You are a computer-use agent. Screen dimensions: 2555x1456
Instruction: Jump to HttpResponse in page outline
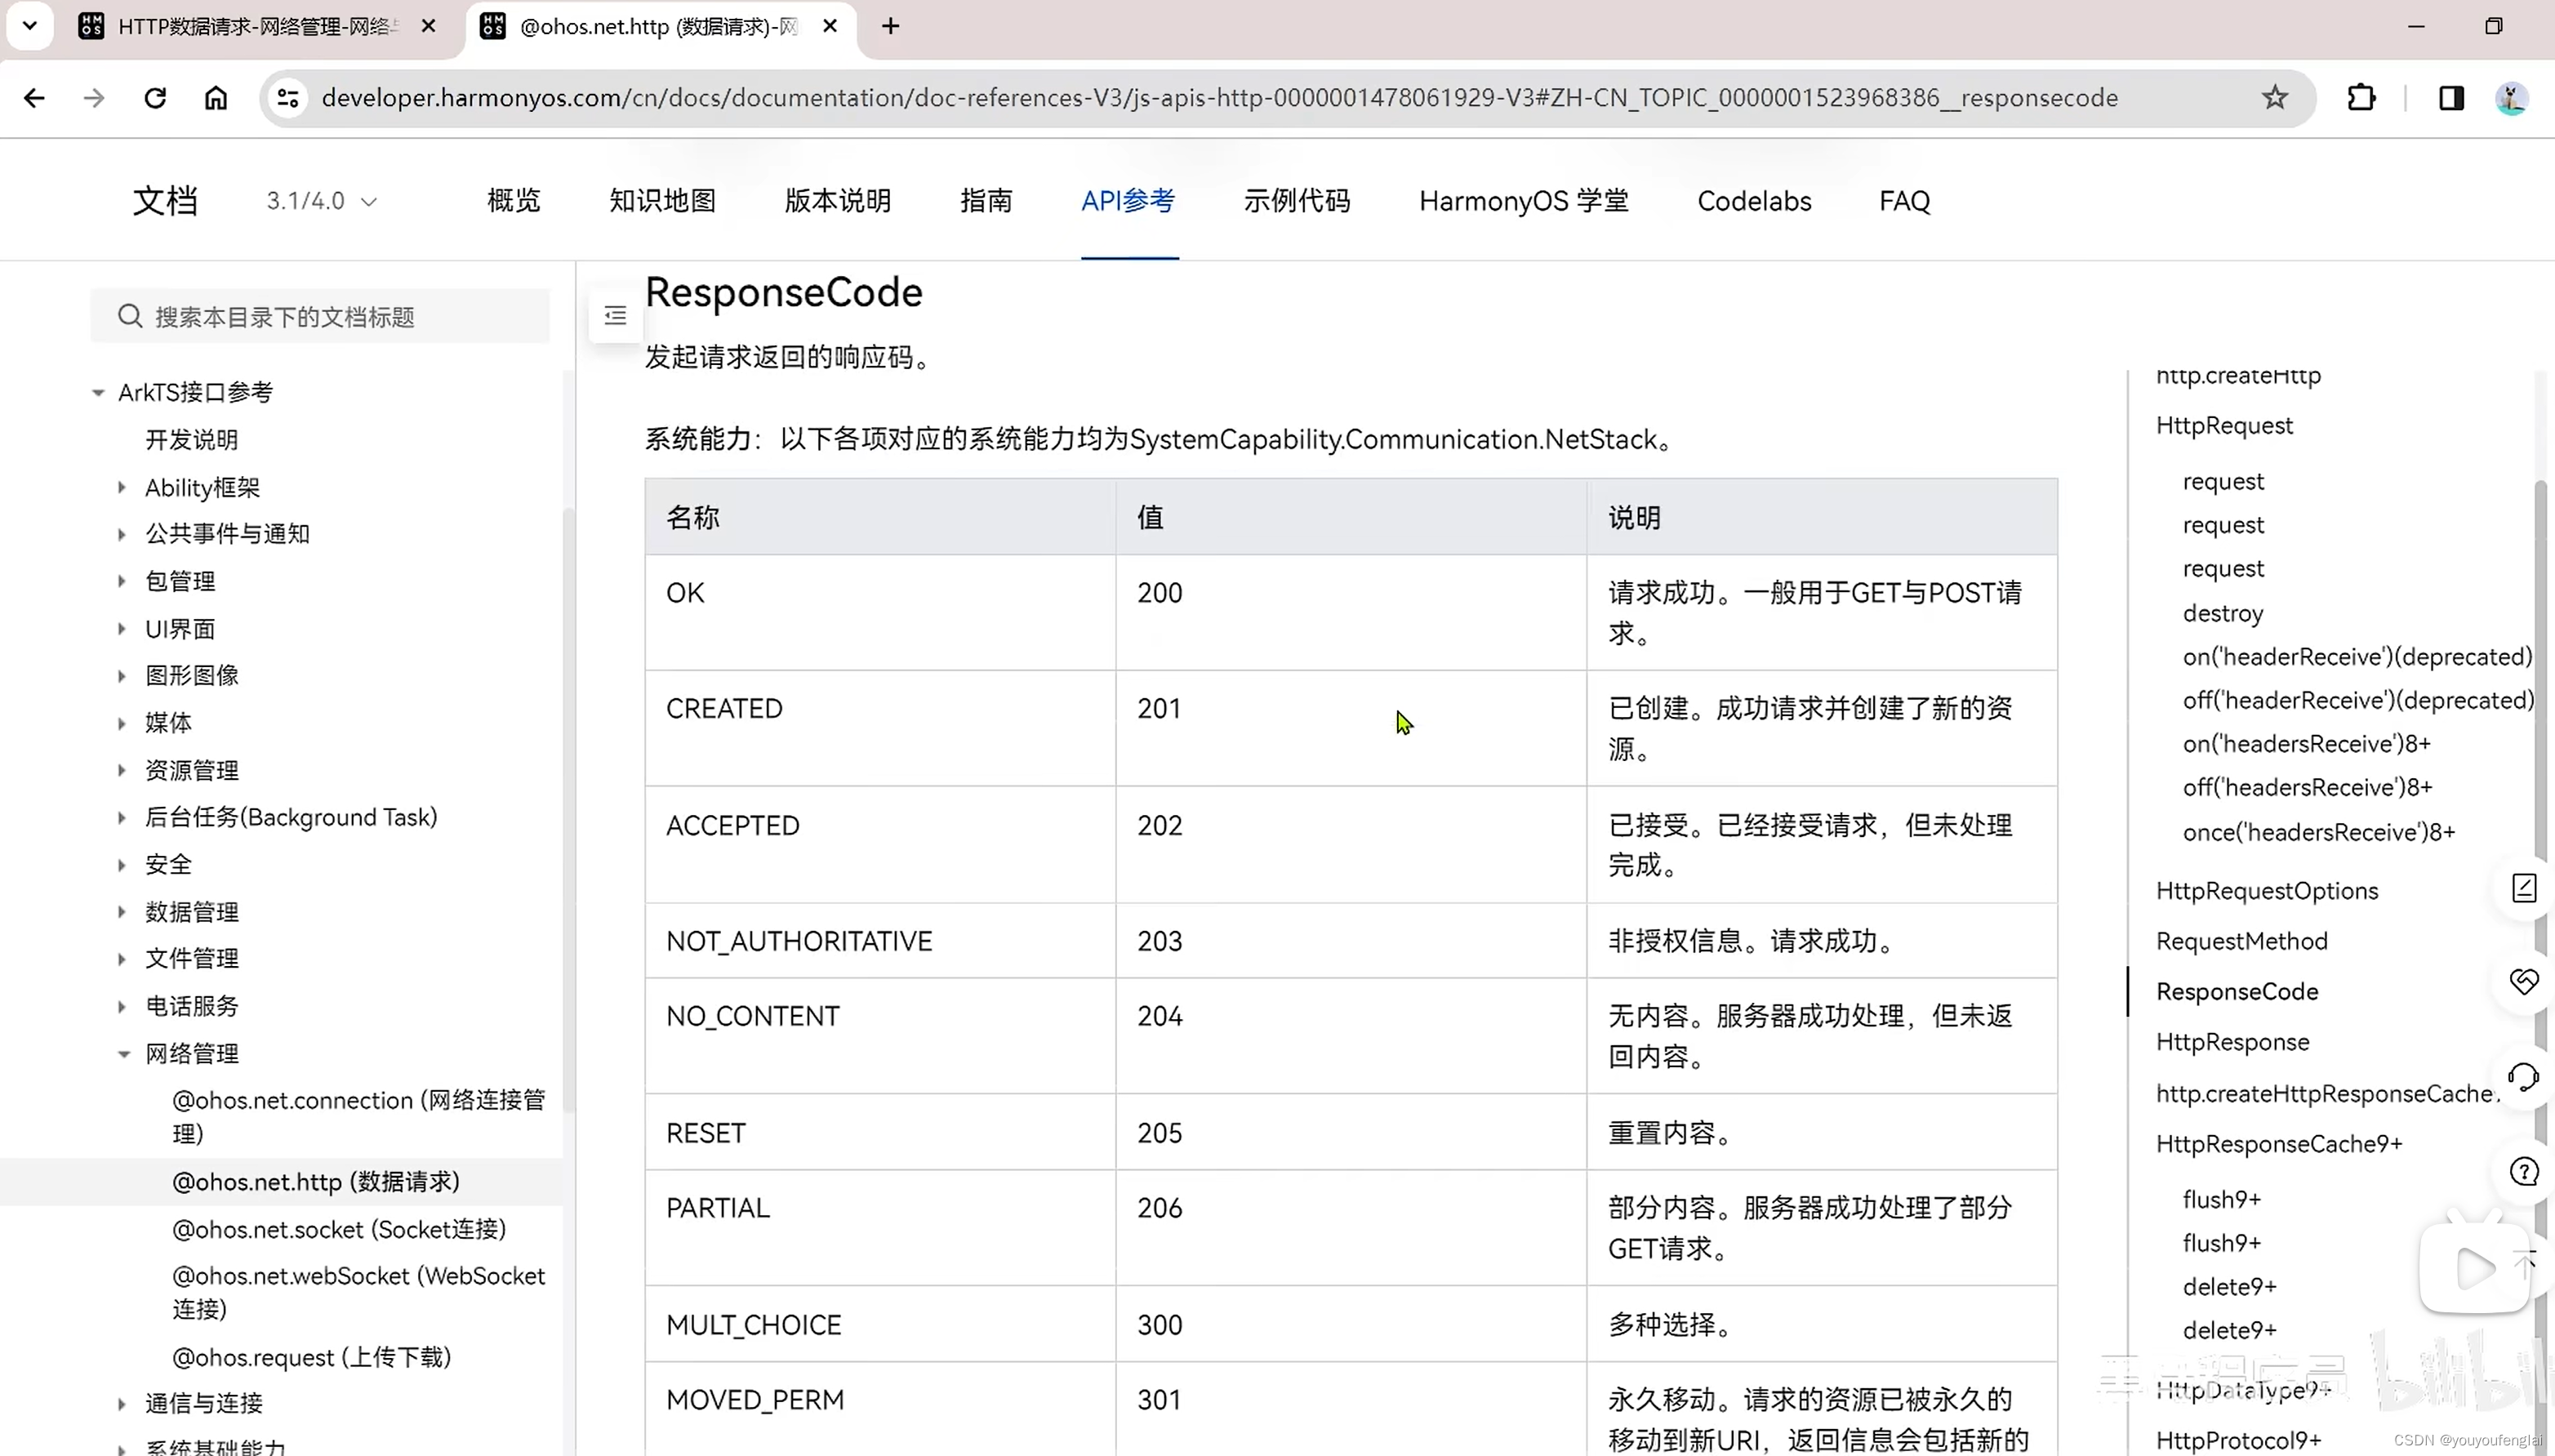pos(2233,1042)
